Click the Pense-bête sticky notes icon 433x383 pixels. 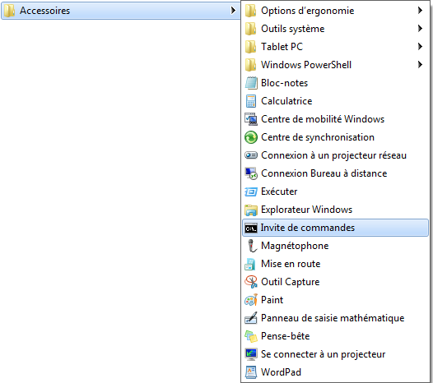(251, 336)
